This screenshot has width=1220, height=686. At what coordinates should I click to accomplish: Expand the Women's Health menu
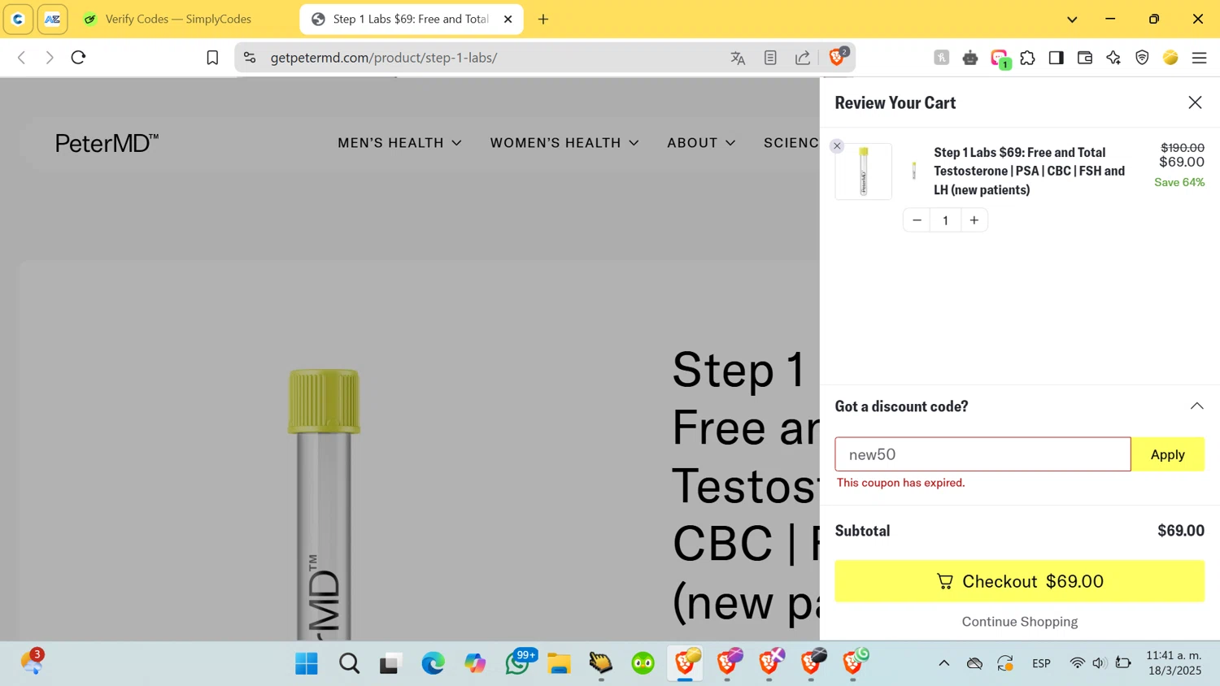point(564,143)
